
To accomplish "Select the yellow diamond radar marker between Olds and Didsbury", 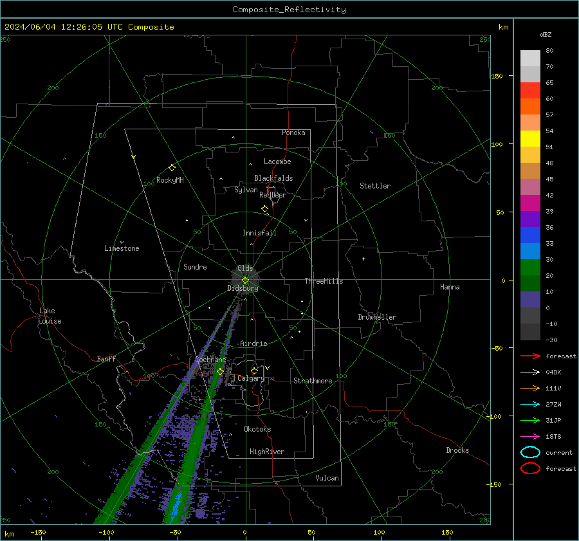I will pos(245,280).
